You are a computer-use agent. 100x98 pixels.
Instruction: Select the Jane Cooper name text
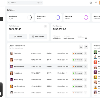point(18,60)
